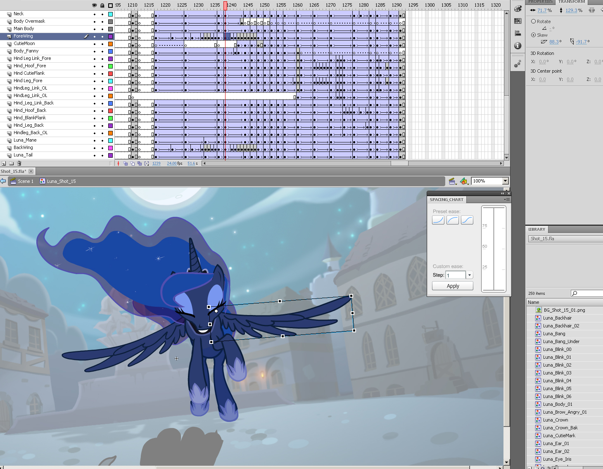Select the Skew radio button

533,35
